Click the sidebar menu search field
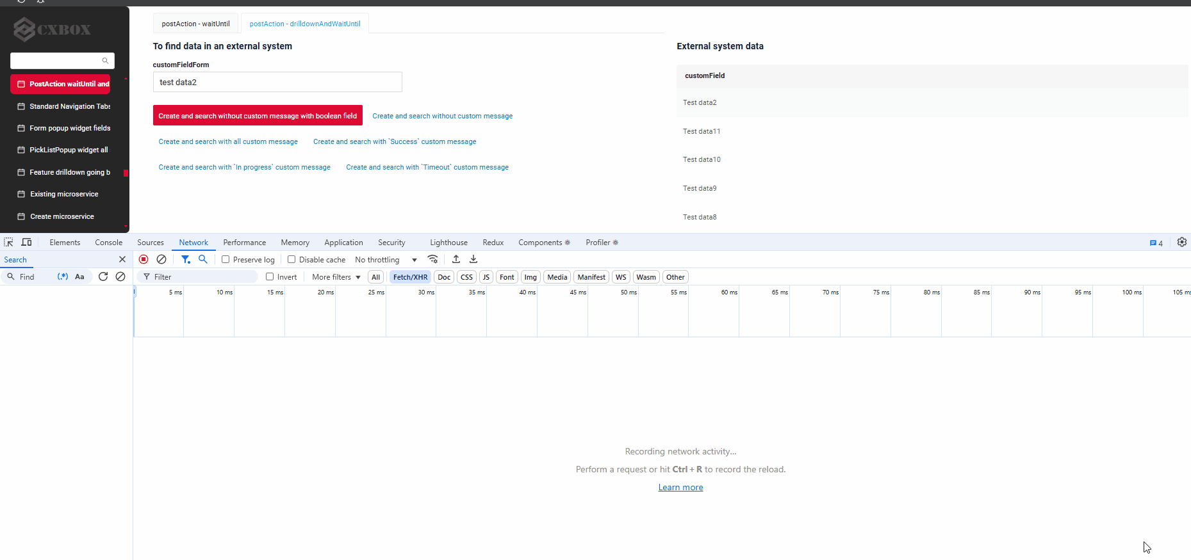The image size is (1191, 560). tap(62, 61)
